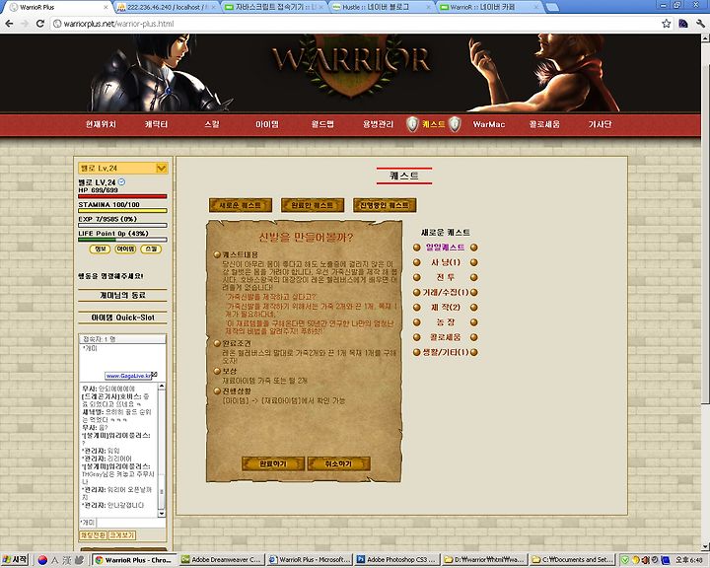The image size is (710, 568).
Task: Open the character select dropdown Lv.24
Action: pyautogui.click(x=122, y=168)
